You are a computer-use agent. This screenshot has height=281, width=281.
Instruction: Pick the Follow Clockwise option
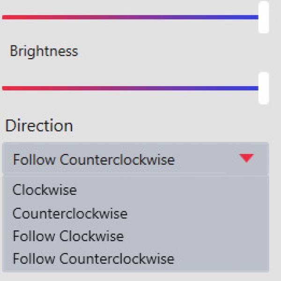coord(68,236)
